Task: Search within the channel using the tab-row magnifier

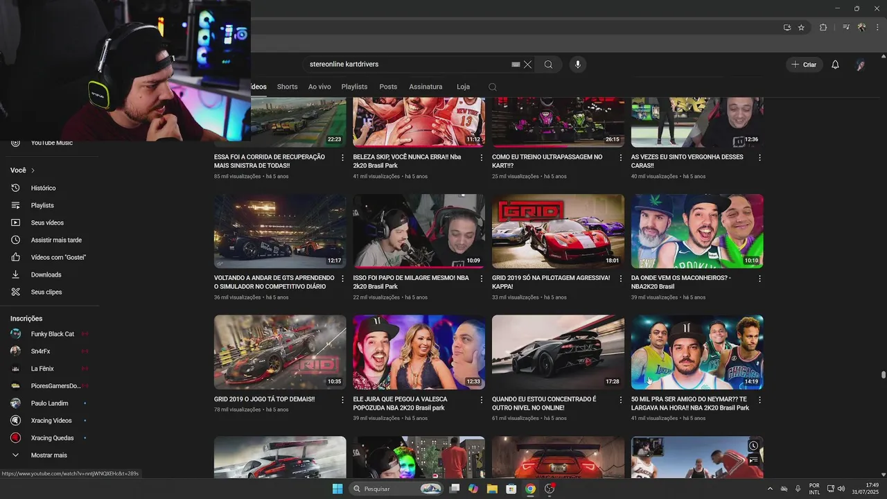Action: pos(493,87)
